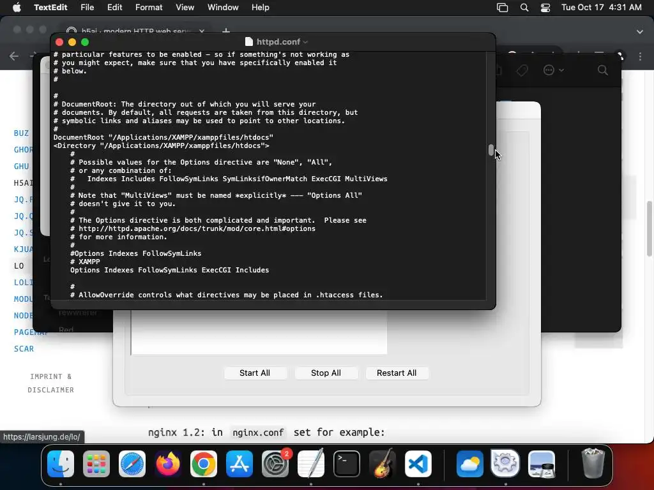The height and width of the screenshot is (490, 654).
Task: Open the Apple menu
Action: 17,8
